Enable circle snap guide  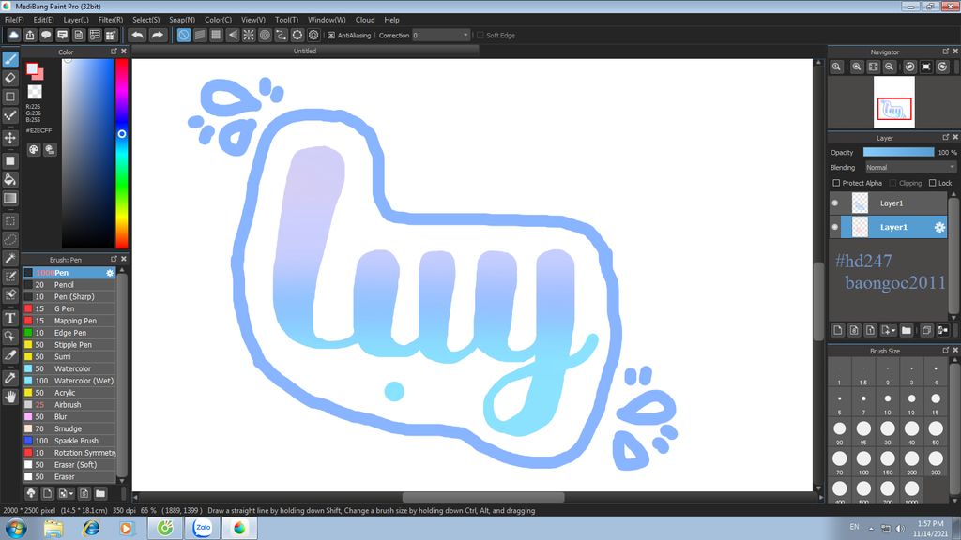(x=265, y=36)
